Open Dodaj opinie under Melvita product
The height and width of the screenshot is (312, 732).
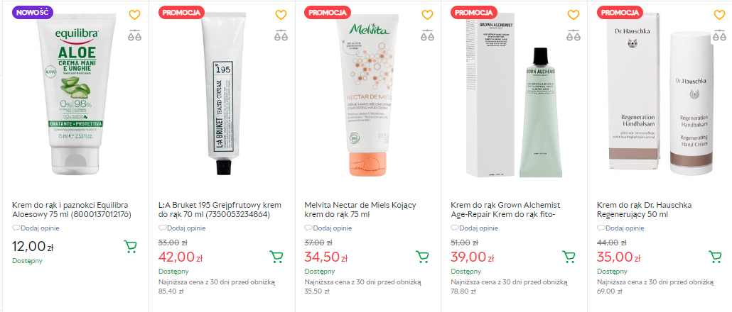(328, 228)
